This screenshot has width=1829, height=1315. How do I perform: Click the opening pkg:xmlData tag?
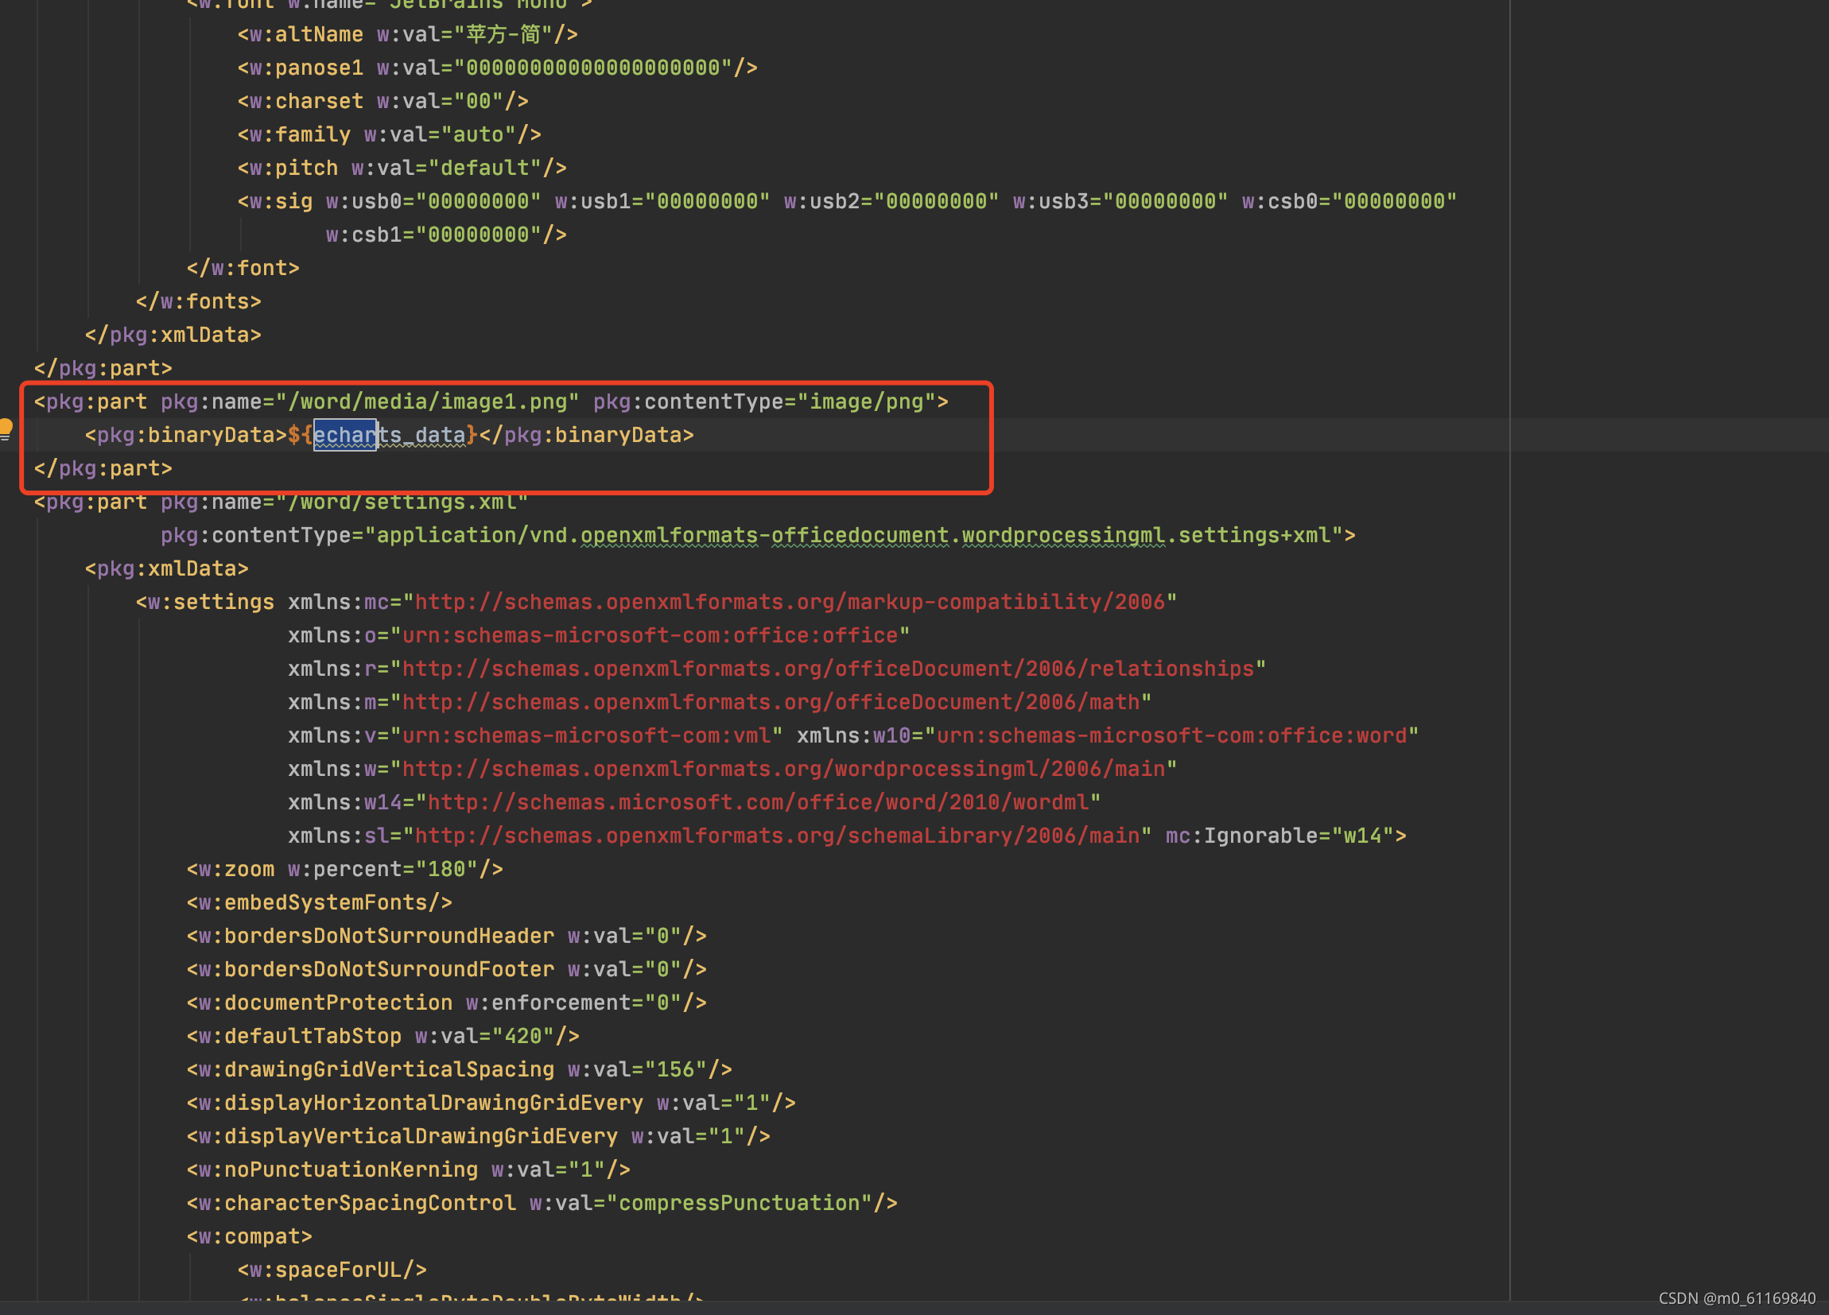[x=167, y=569]
